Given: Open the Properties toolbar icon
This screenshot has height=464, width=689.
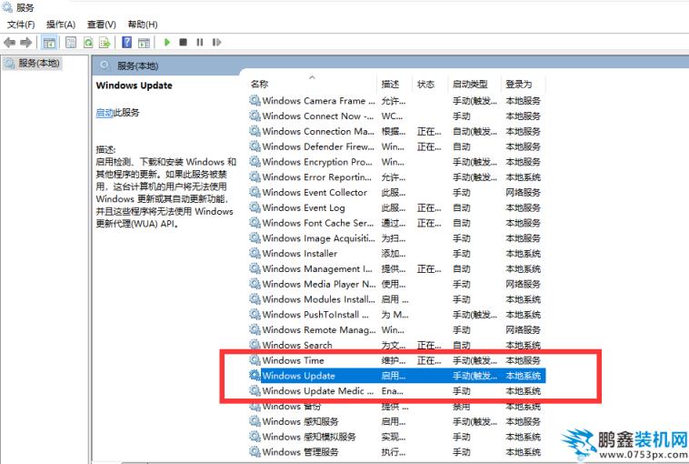Looking at the screenshot, I should click(x=70, y=42).
